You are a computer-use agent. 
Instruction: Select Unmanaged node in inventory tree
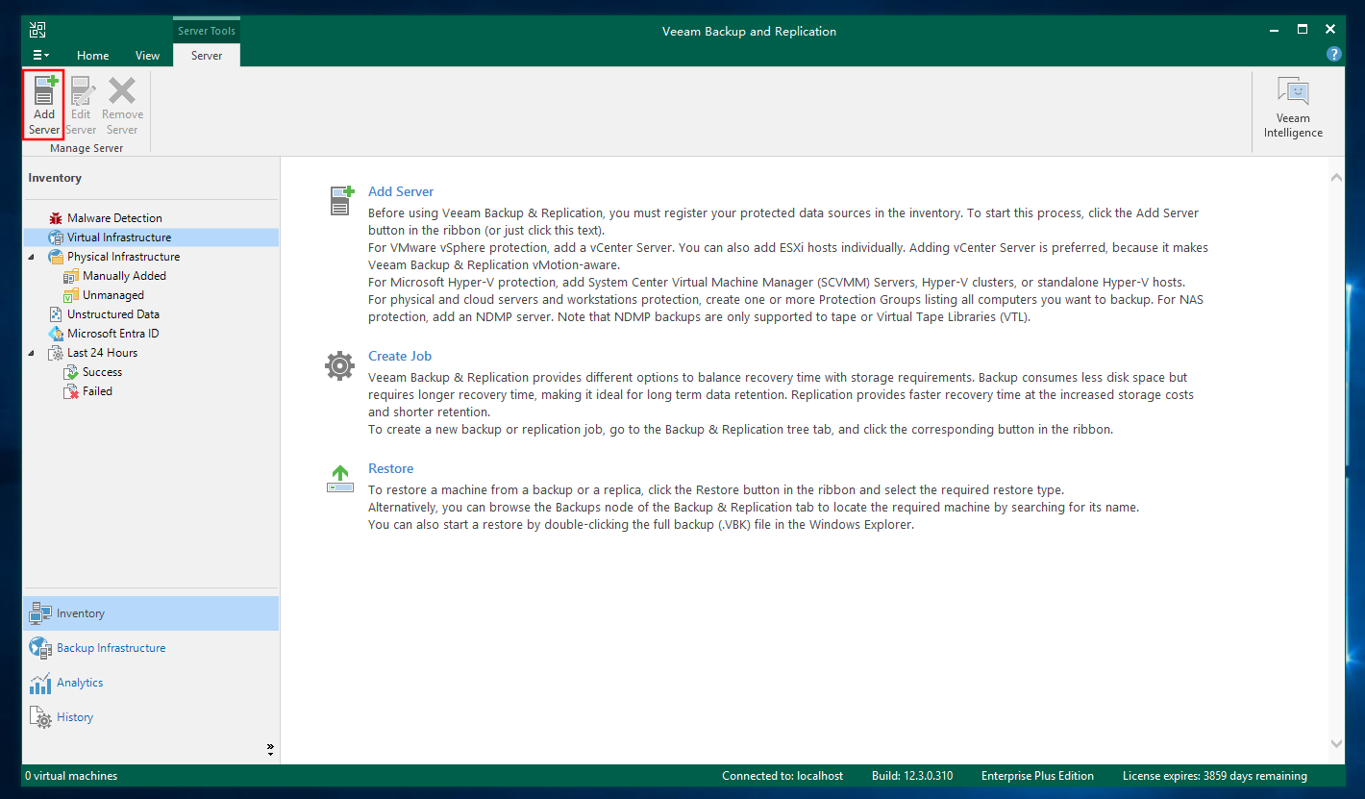[x=113, y=295]
